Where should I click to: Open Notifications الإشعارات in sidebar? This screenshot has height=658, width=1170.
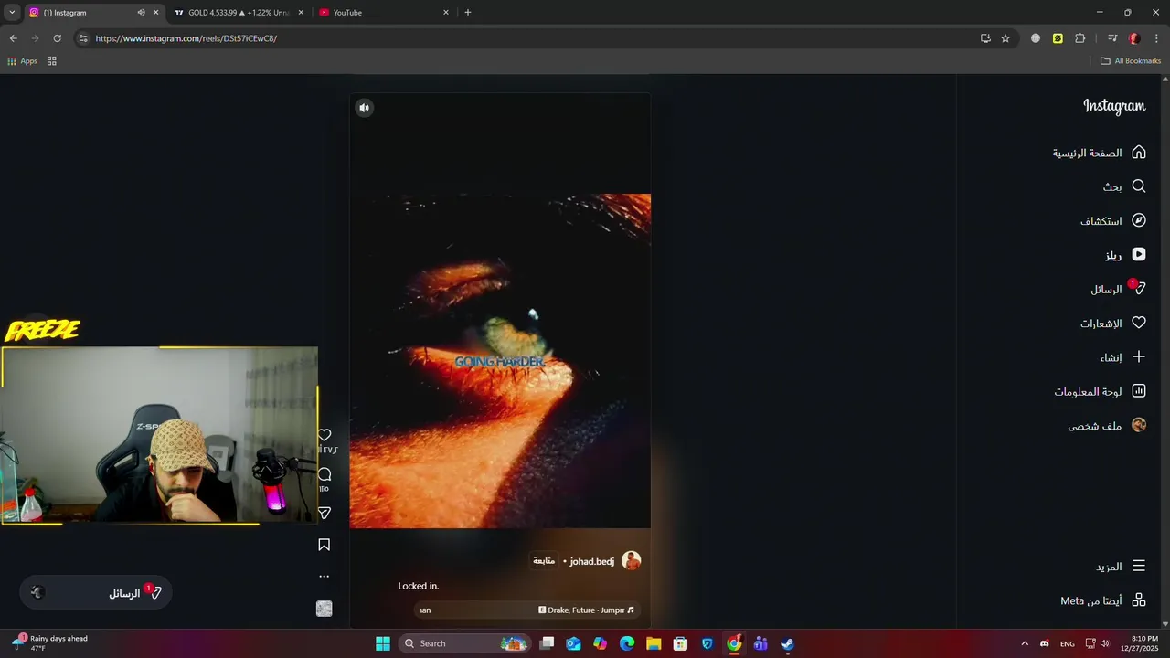[x=1112, y=323]
